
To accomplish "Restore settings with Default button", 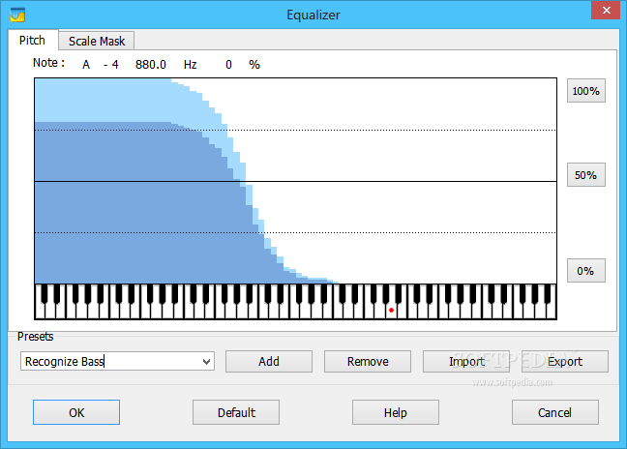I will click(236, 412).
